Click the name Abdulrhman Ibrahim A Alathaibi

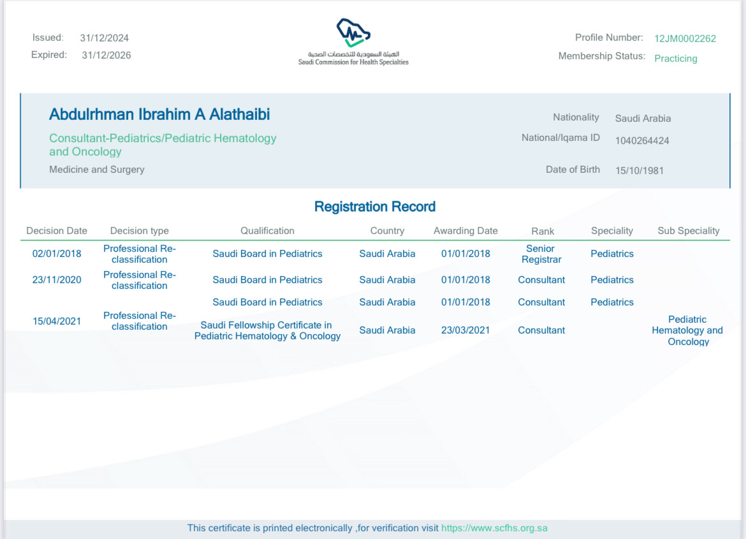tap(159, 115)
